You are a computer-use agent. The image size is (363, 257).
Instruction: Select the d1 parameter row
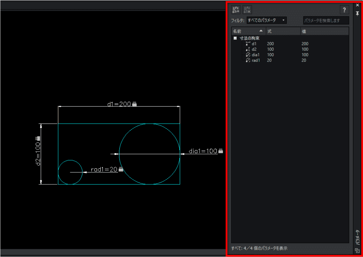tap(290, 44)
